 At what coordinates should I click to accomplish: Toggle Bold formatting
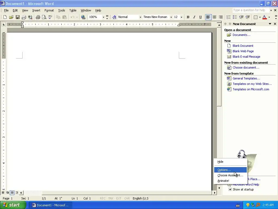coord(188,17)
